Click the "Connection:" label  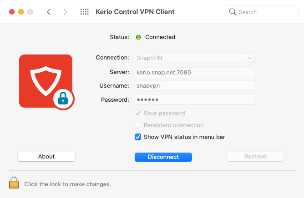point(112,58)
